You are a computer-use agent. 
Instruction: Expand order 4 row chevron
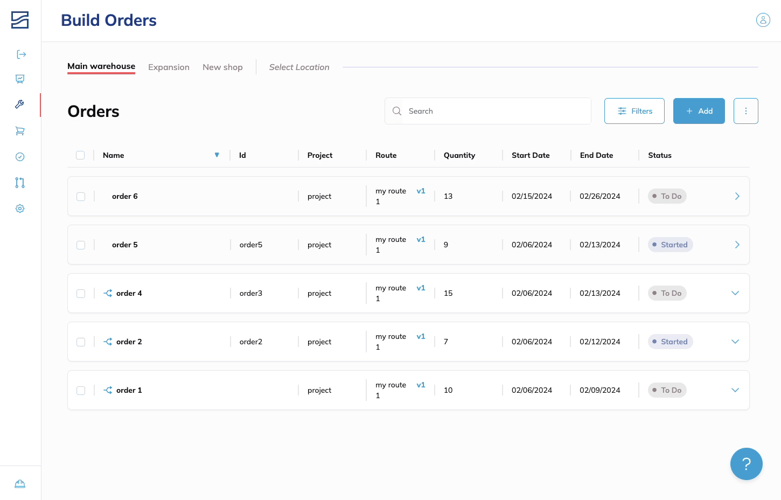click(x=735, y=293)
